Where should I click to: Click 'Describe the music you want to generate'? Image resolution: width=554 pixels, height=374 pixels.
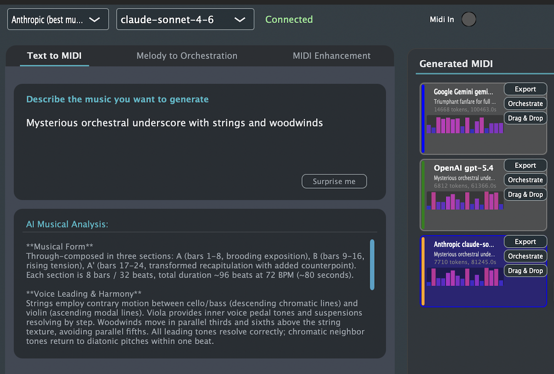(x=117, y=99)
